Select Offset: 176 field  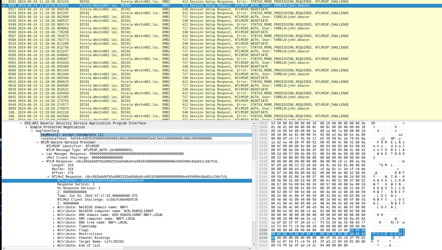pos(63,173)
